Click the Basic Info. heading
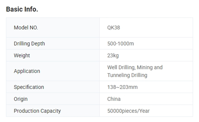 pyautogui.click(x=22, y=9)
